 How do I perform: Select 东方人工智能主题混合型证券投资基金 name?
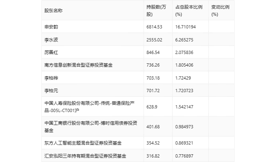click(83, 143)
